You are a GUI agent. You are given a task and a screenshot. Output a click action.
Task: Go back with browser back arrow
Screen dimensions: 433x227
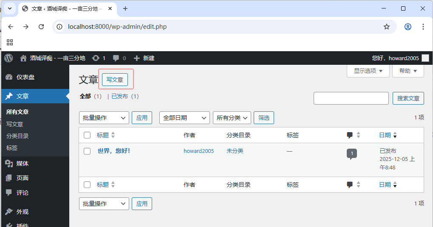[x=11, y=27]
